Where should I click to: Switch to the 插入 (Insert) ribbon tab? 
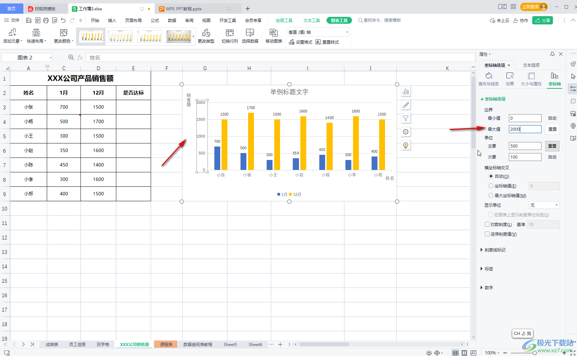tap(112, 20)
